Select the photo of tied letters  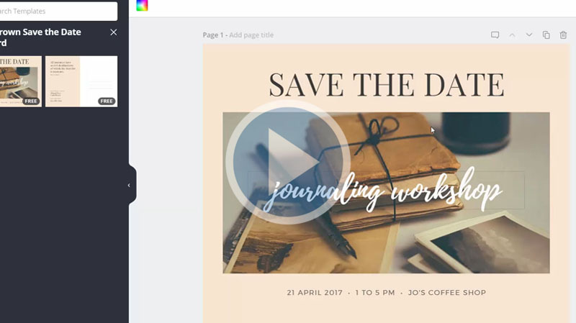[386, 193]
